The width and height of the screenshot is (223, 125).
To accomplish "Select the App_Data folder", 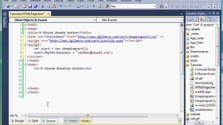I will (x=197, y=43).
